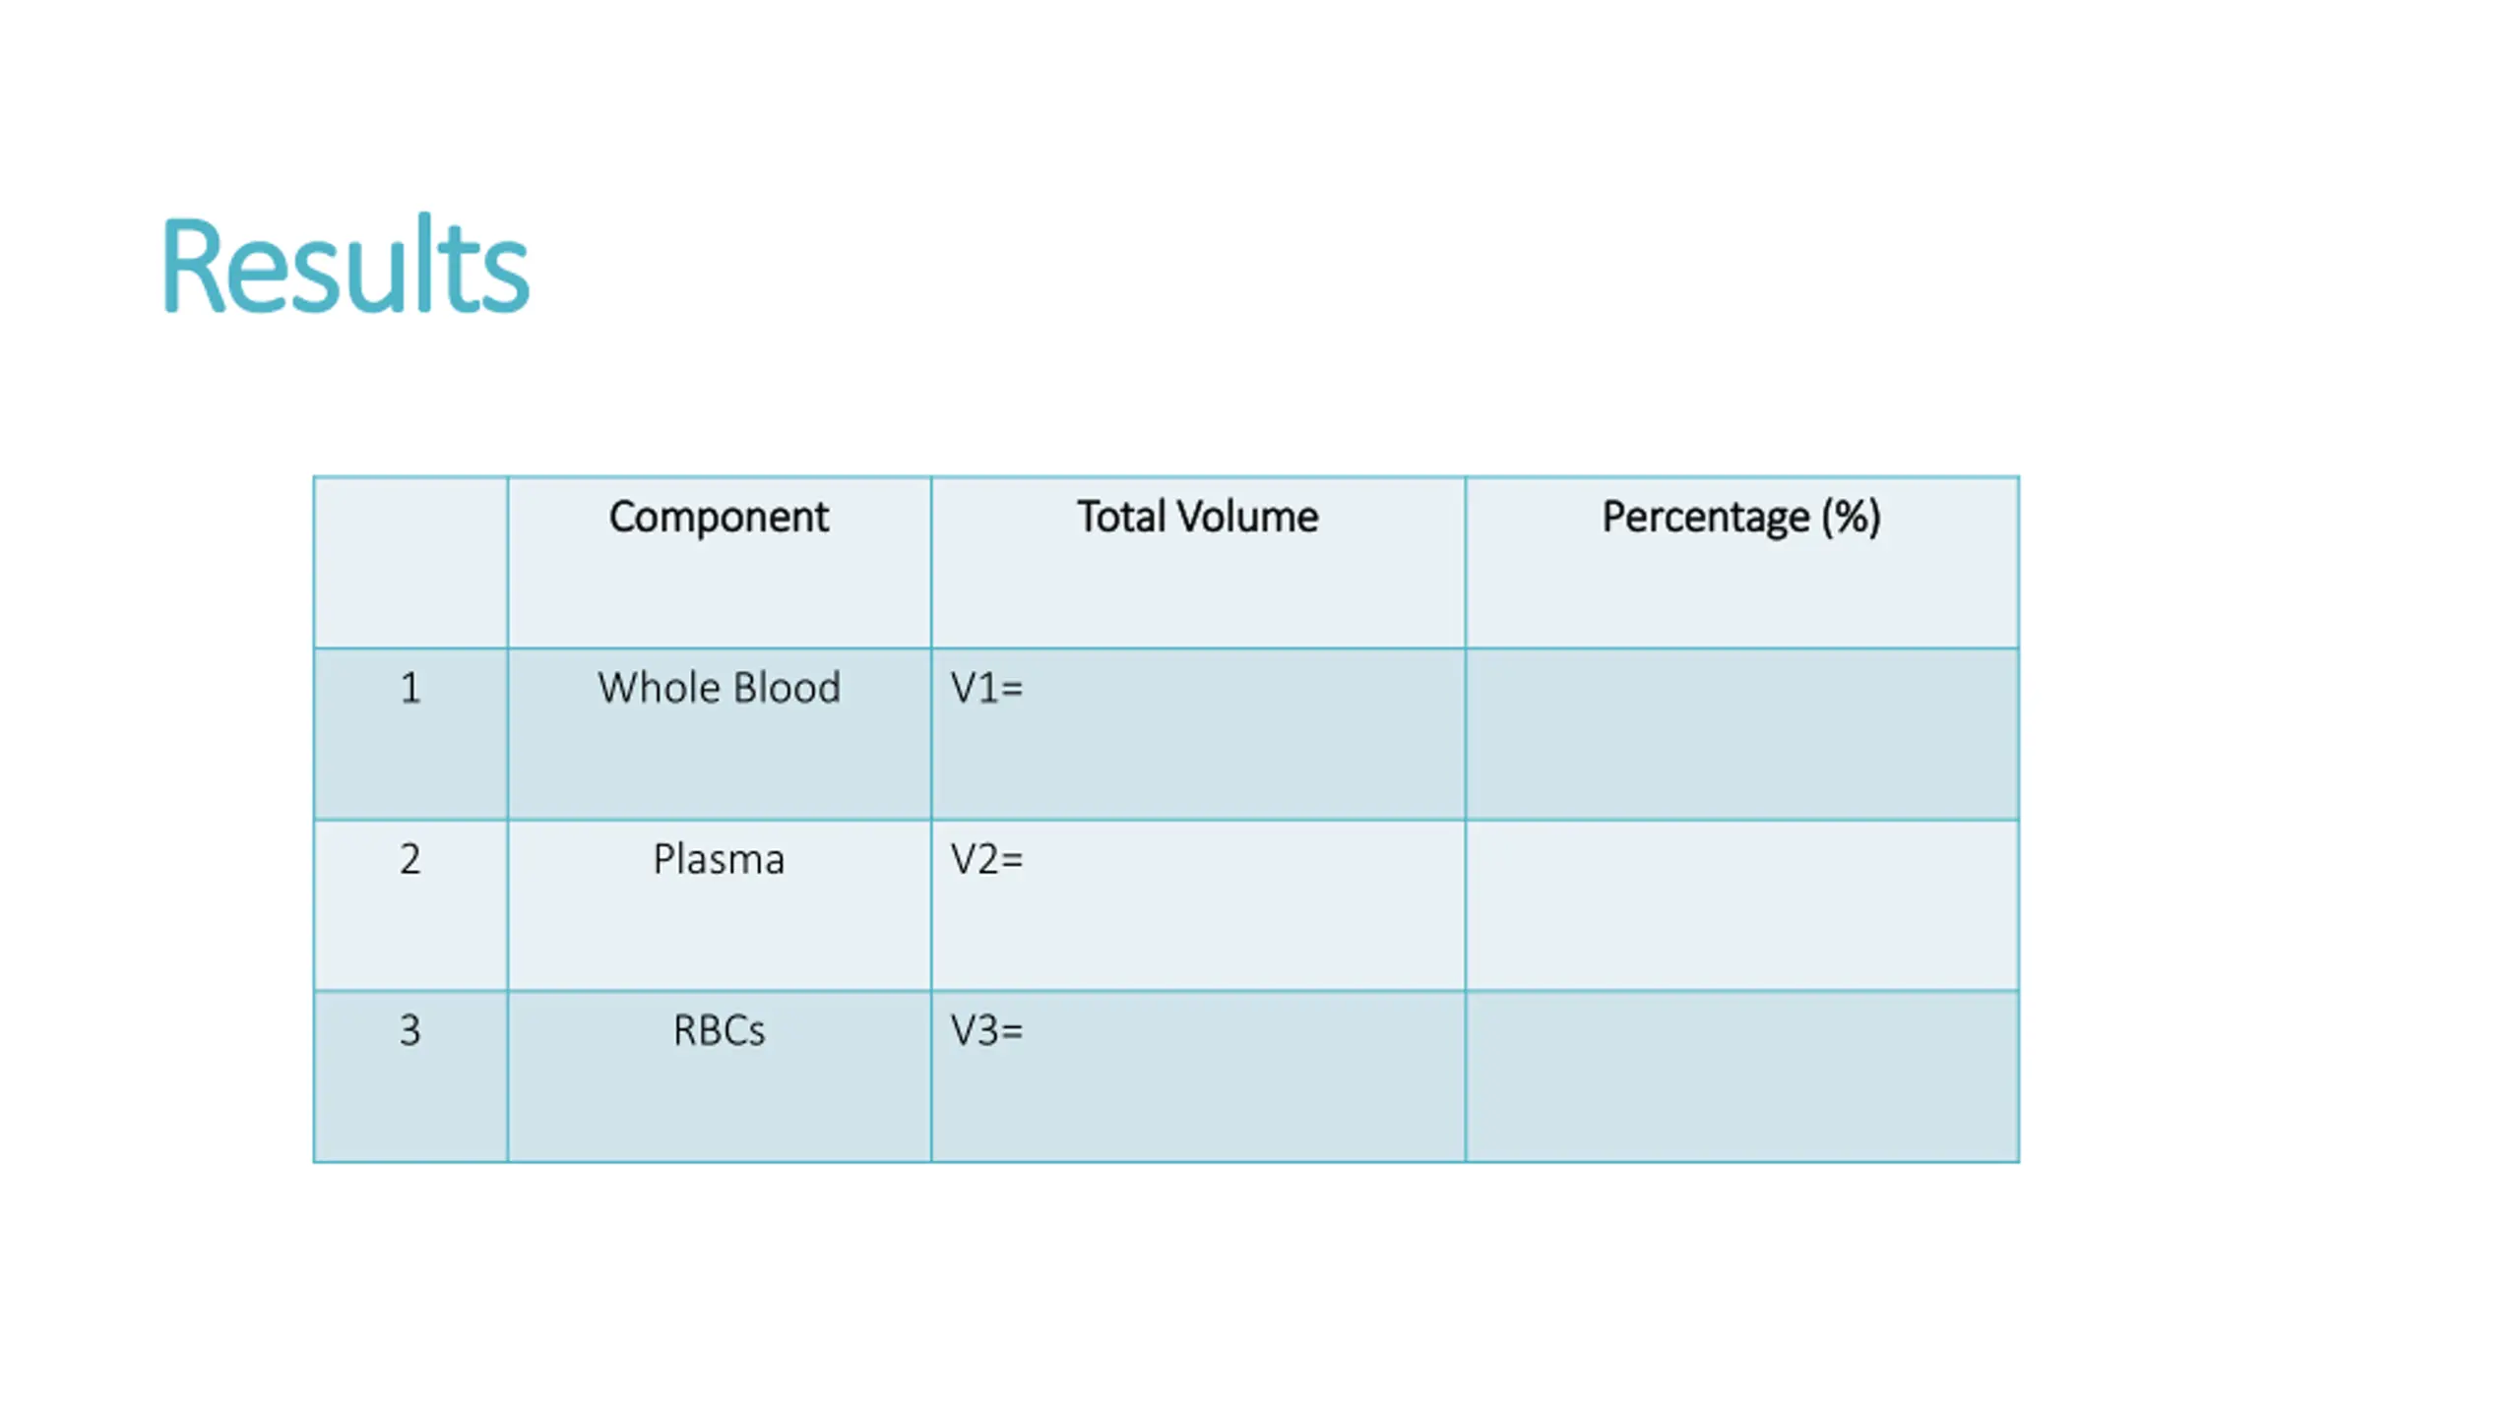Image resolution: width=2520 pixels, height=1417 pixels.
Task: Click empty percentage cell for Plasma
Action: (1740, 905)
